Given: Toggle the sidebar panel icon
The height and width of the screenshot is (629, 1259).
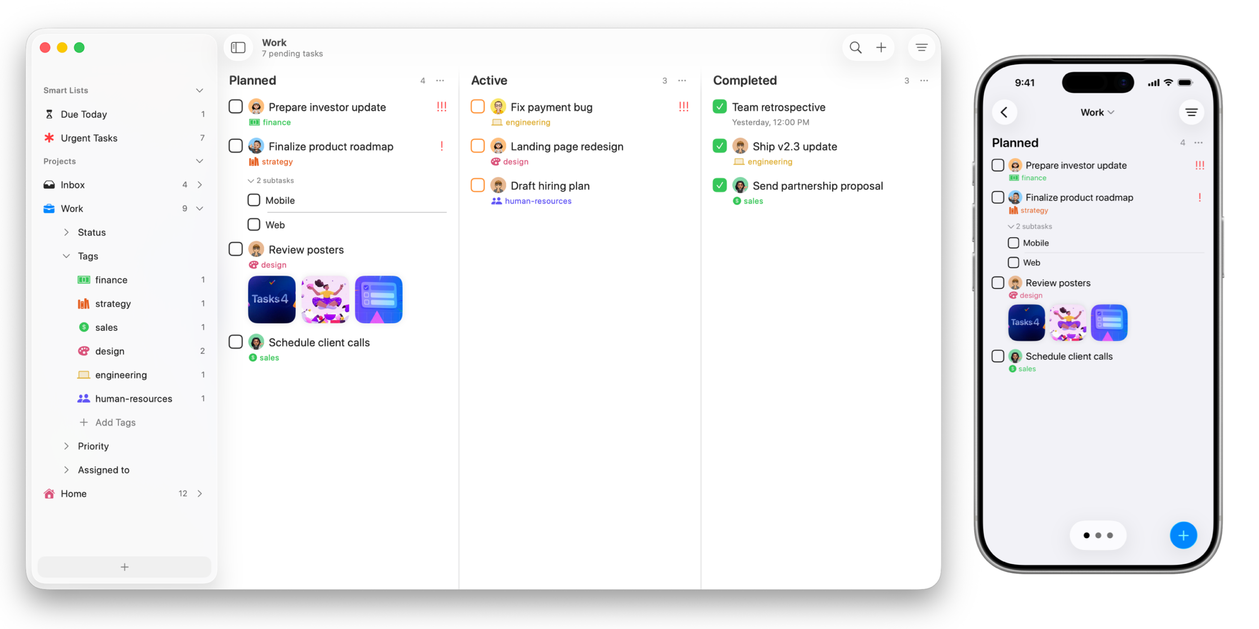Looking at the screenshot, I should [238, 48].
